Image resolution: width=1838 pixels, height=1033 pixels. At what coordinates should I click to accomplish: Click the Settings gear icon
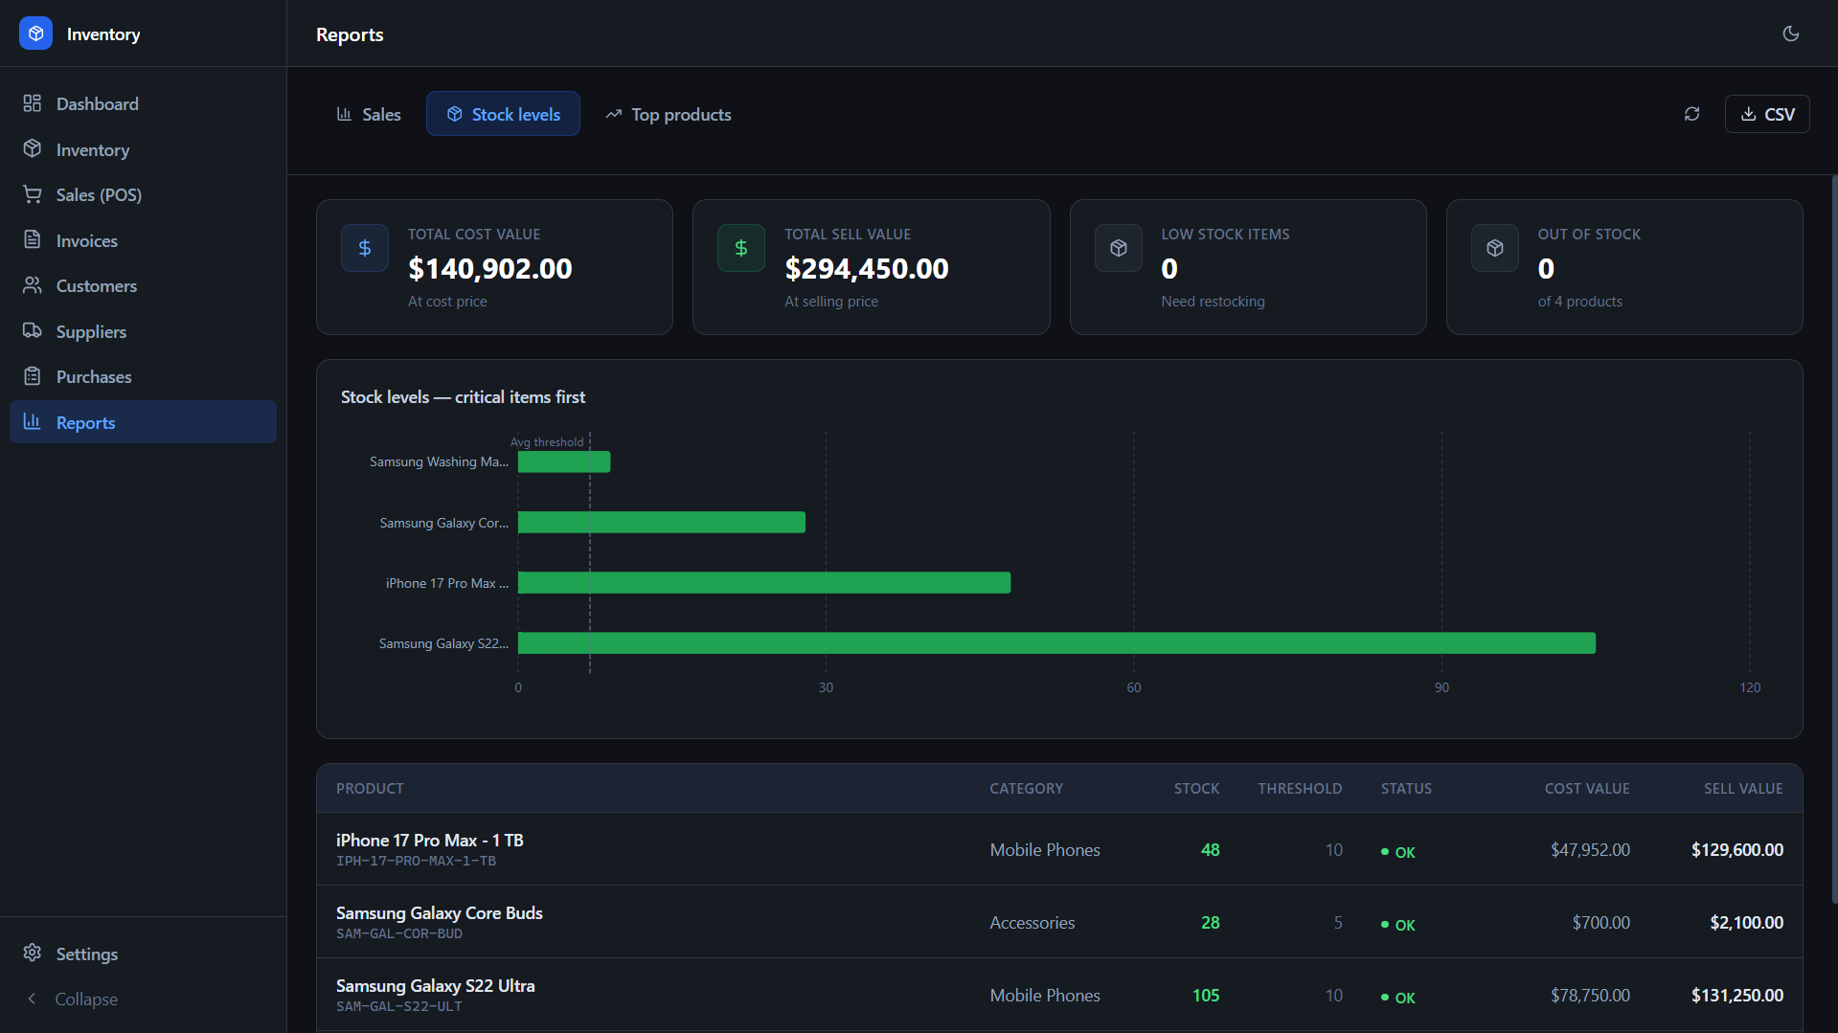click(x=33, y=953)
